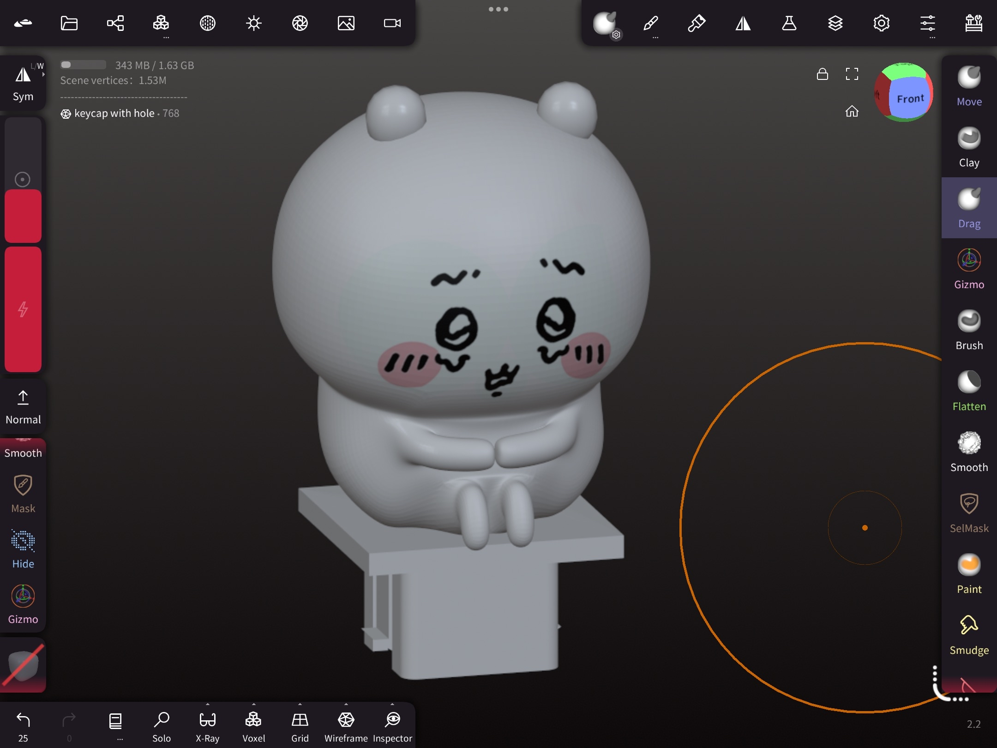This screenshot has height=748, width=997.
Task: Open the Layers panel icon
Action: tap(835, 23)
